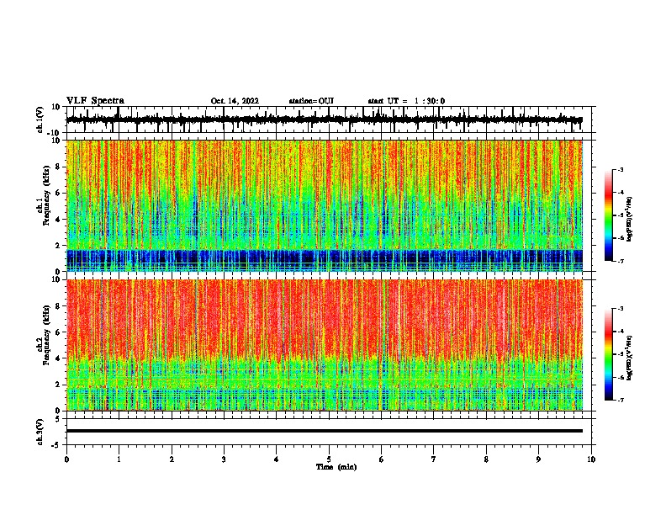Viewport: 666px width, 515px height.
Task: Click time-axis tick label "1" at the bottom
Action: click(x=119, y=459)
